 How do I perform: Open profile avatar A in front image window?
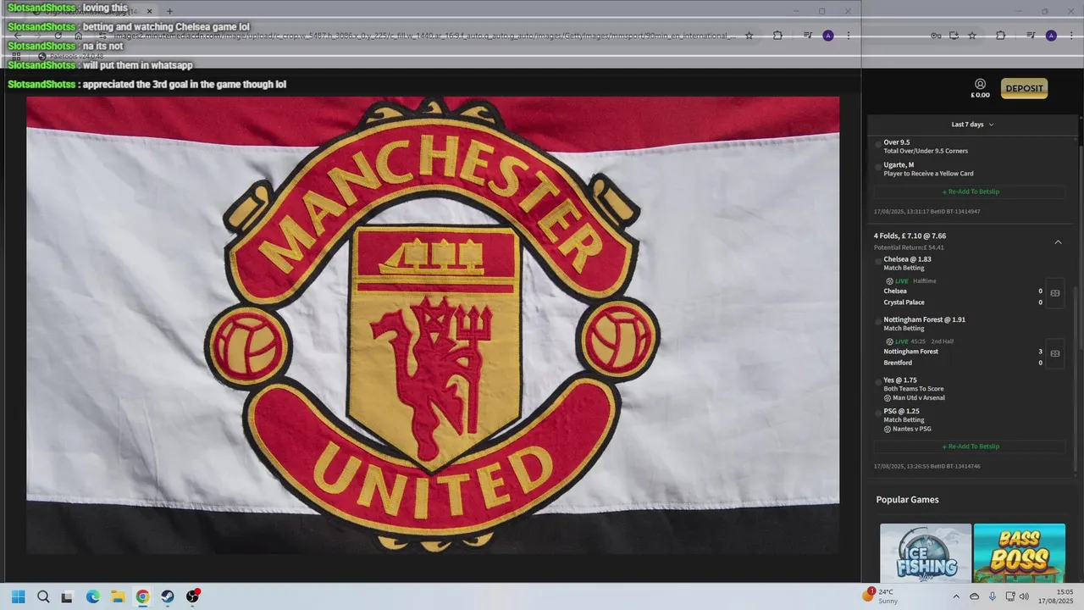(x=828, y=36)
